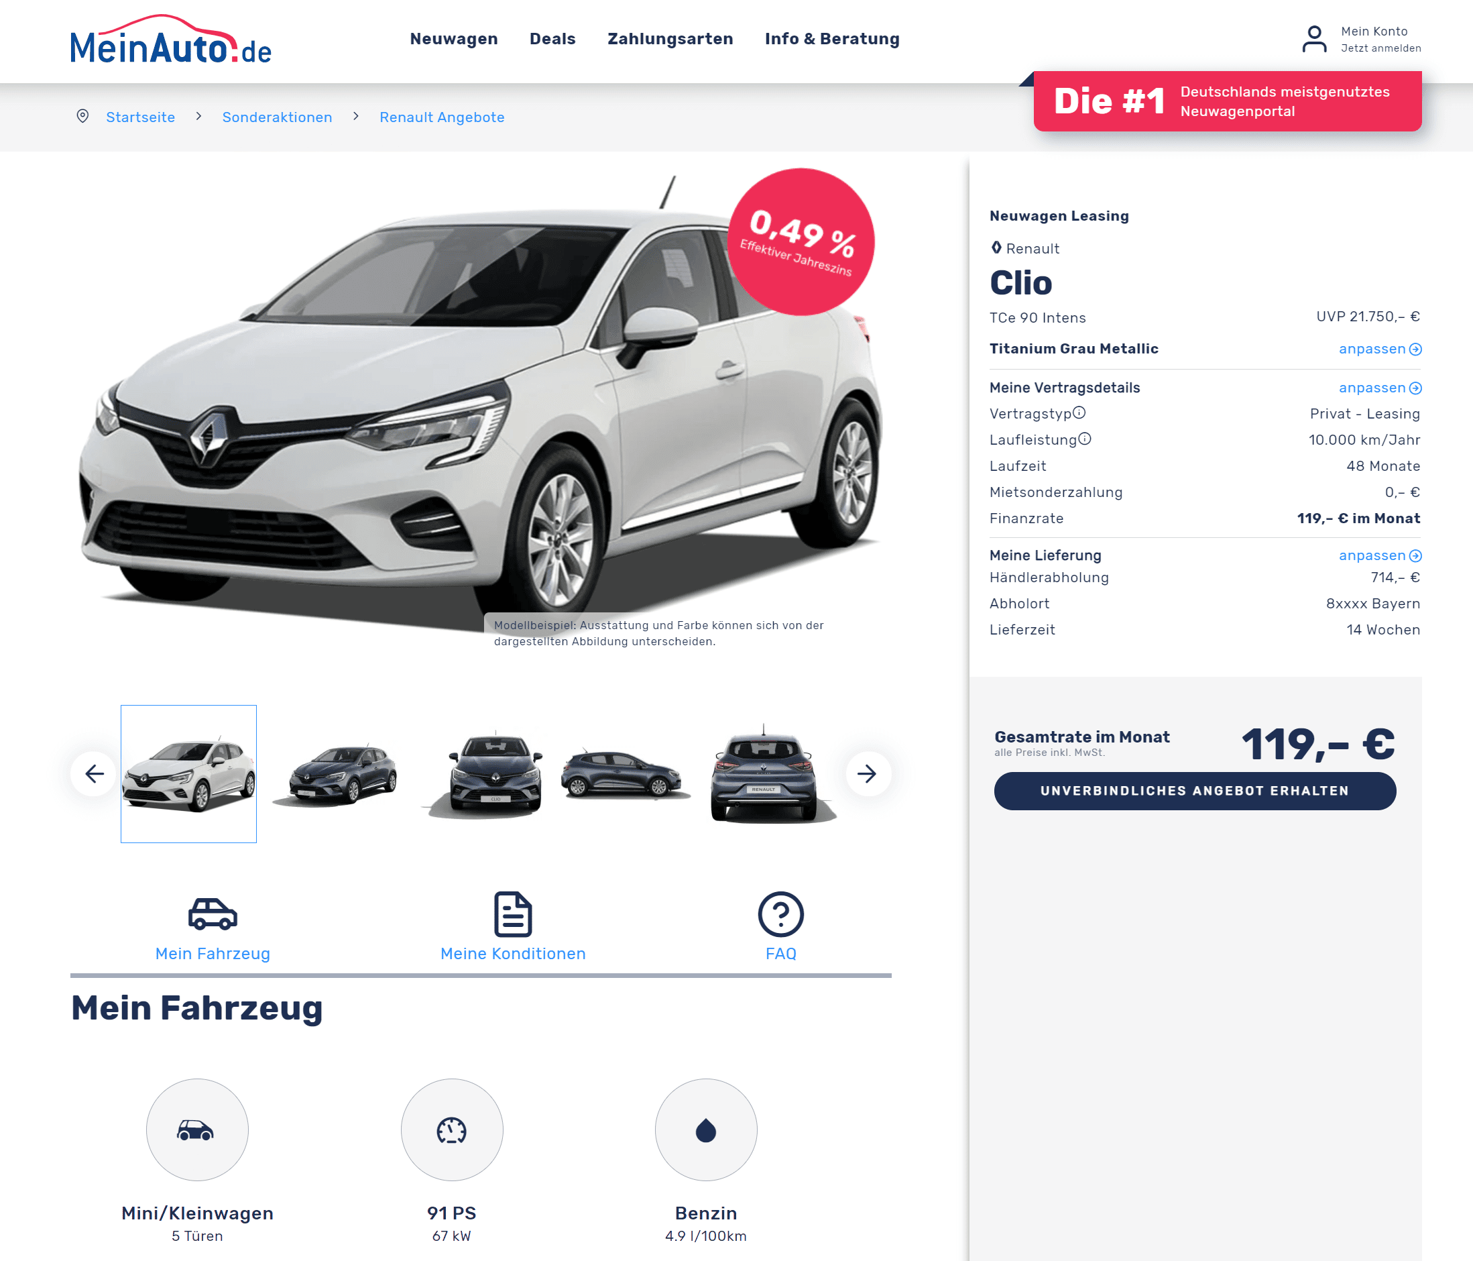The height and width of the screenshot is (1261, 1473).
Task: Click the Meine Konditionen document icon
Action: click(512, 914)
